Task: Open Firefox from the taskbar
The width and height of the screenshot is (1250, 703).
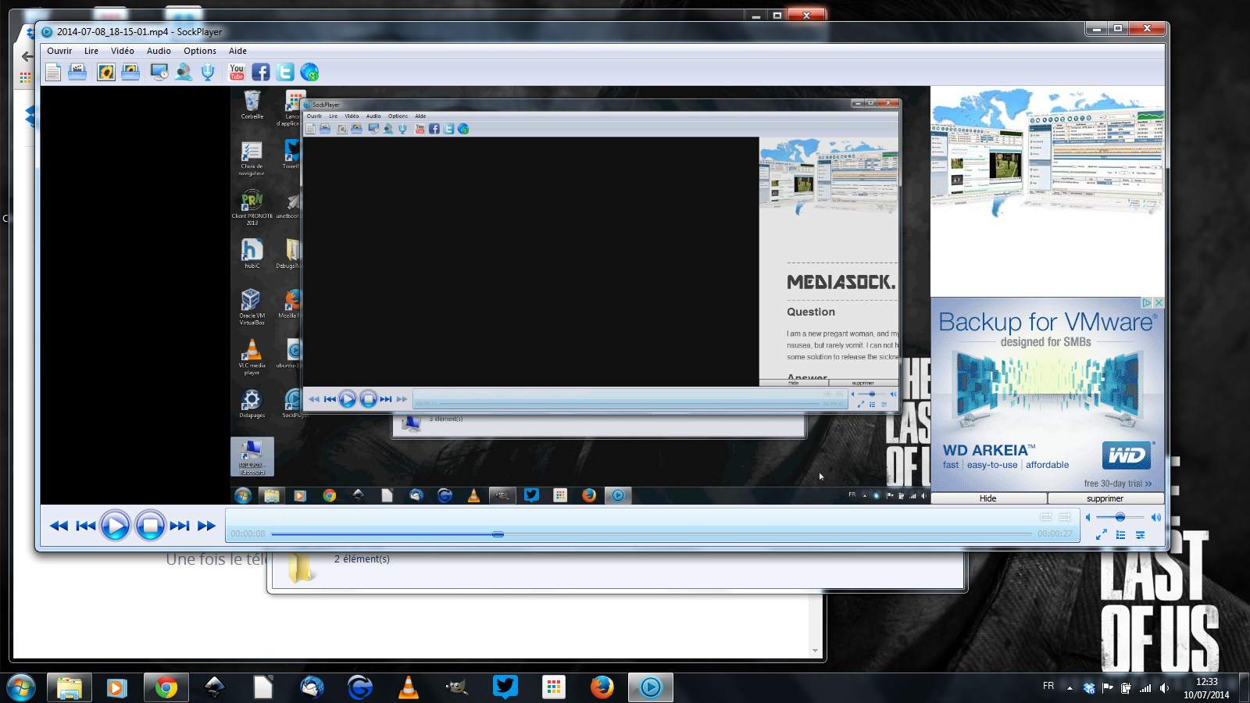Action: [602, 687]
